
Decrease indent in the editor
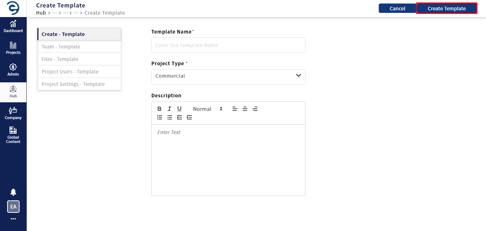pos(179,117)
